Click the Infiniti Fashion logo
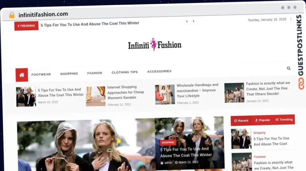The height and width of the screenshot is (171, 306). pyautogui.click(x=155, y=45)
